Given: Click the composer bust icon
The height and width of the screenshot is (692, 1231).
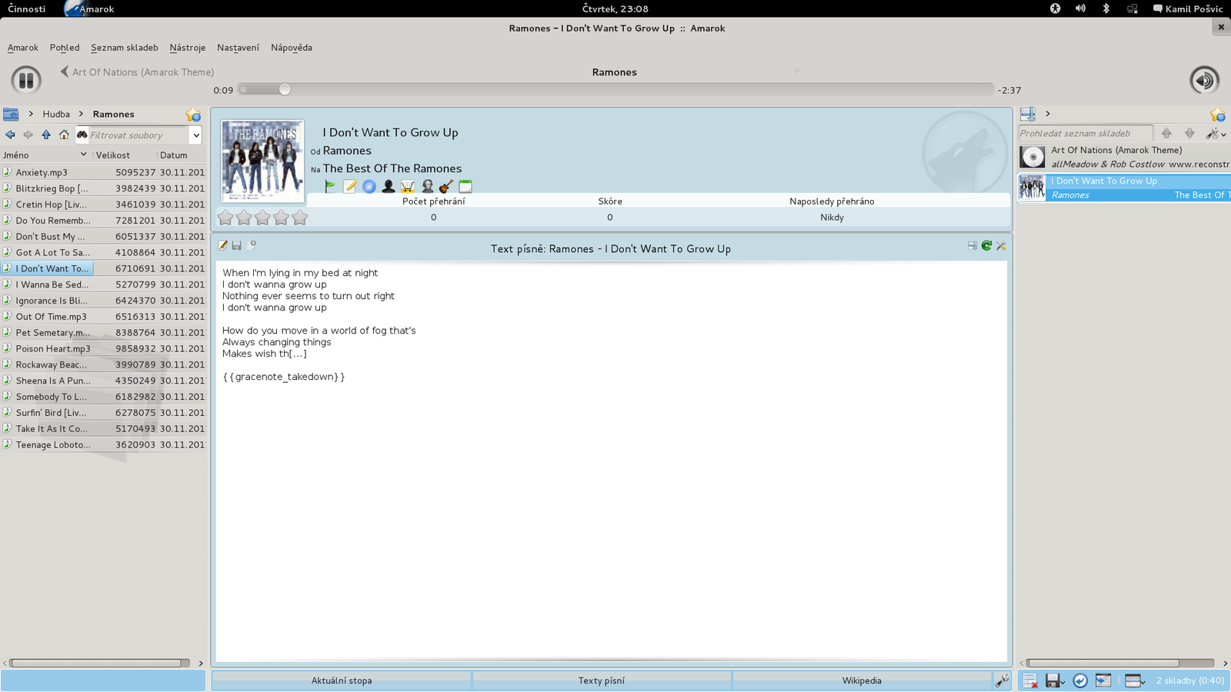Looking at the screenshot, I should [x=427, y=186].
